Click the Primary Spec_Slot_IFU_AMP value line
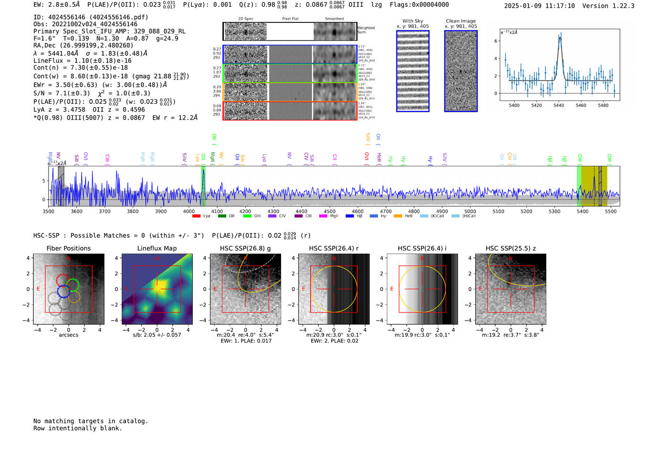Viewport: 668px width, 454px height. pos(109,31)
